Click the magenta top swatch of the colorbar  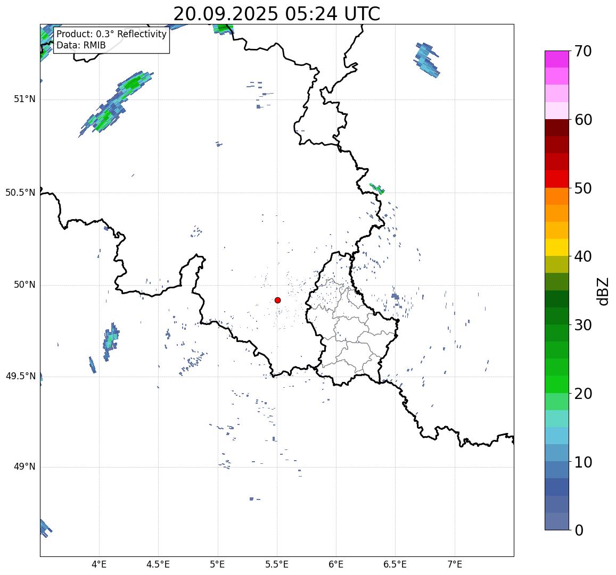coord(557,59)
